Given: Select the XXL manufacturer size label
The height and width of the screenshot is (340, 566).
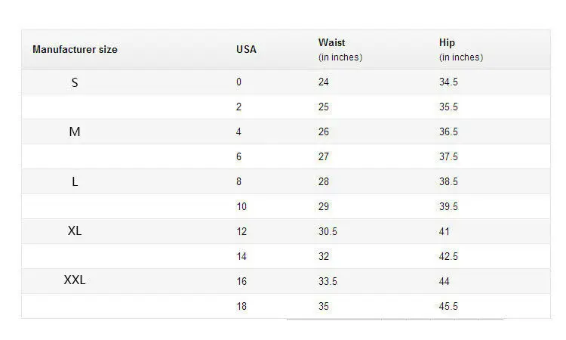Looking at the screenshot, I should coord(75,280).
